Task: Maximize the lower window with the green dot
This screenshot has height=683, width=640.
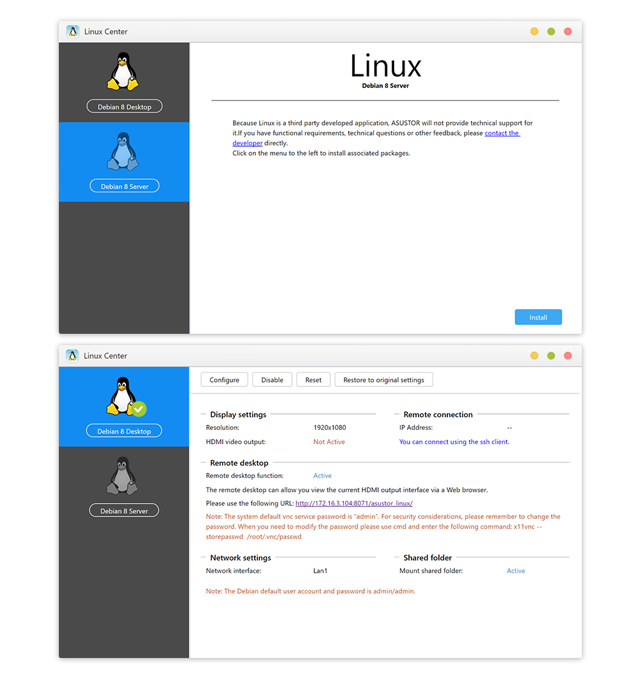Action: pyautogui.click(x=551, y=356)
